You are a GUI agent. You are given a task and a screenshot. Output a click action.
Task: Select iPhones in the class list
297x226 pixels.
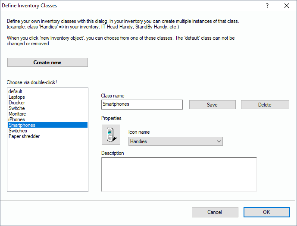point(17,119)
